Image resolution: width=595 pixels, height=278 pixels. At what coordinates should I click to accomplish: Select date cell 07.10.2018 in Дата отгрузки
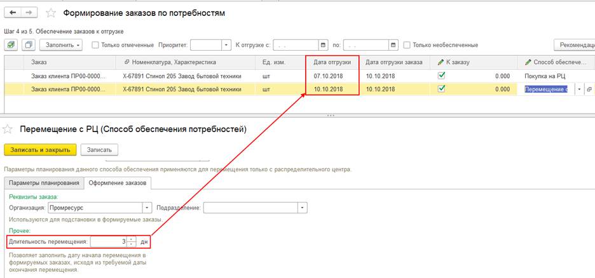[x=332, y=76]
